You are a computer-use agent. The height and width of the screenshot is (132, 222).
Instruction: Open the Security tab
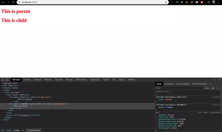click(69, 80)
